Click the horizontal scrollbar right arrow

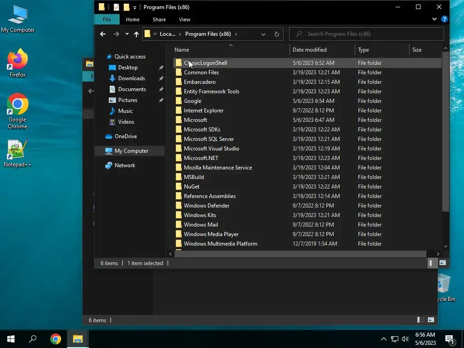pyautogui.click(x=438, y=254)
